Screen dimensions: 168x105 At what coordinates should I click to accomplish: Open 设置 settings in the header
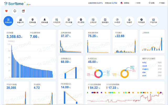click(151, 3)
